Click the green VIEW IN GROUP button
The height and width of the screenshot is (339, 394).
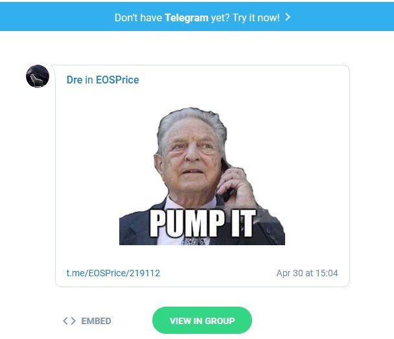point(202,320)
